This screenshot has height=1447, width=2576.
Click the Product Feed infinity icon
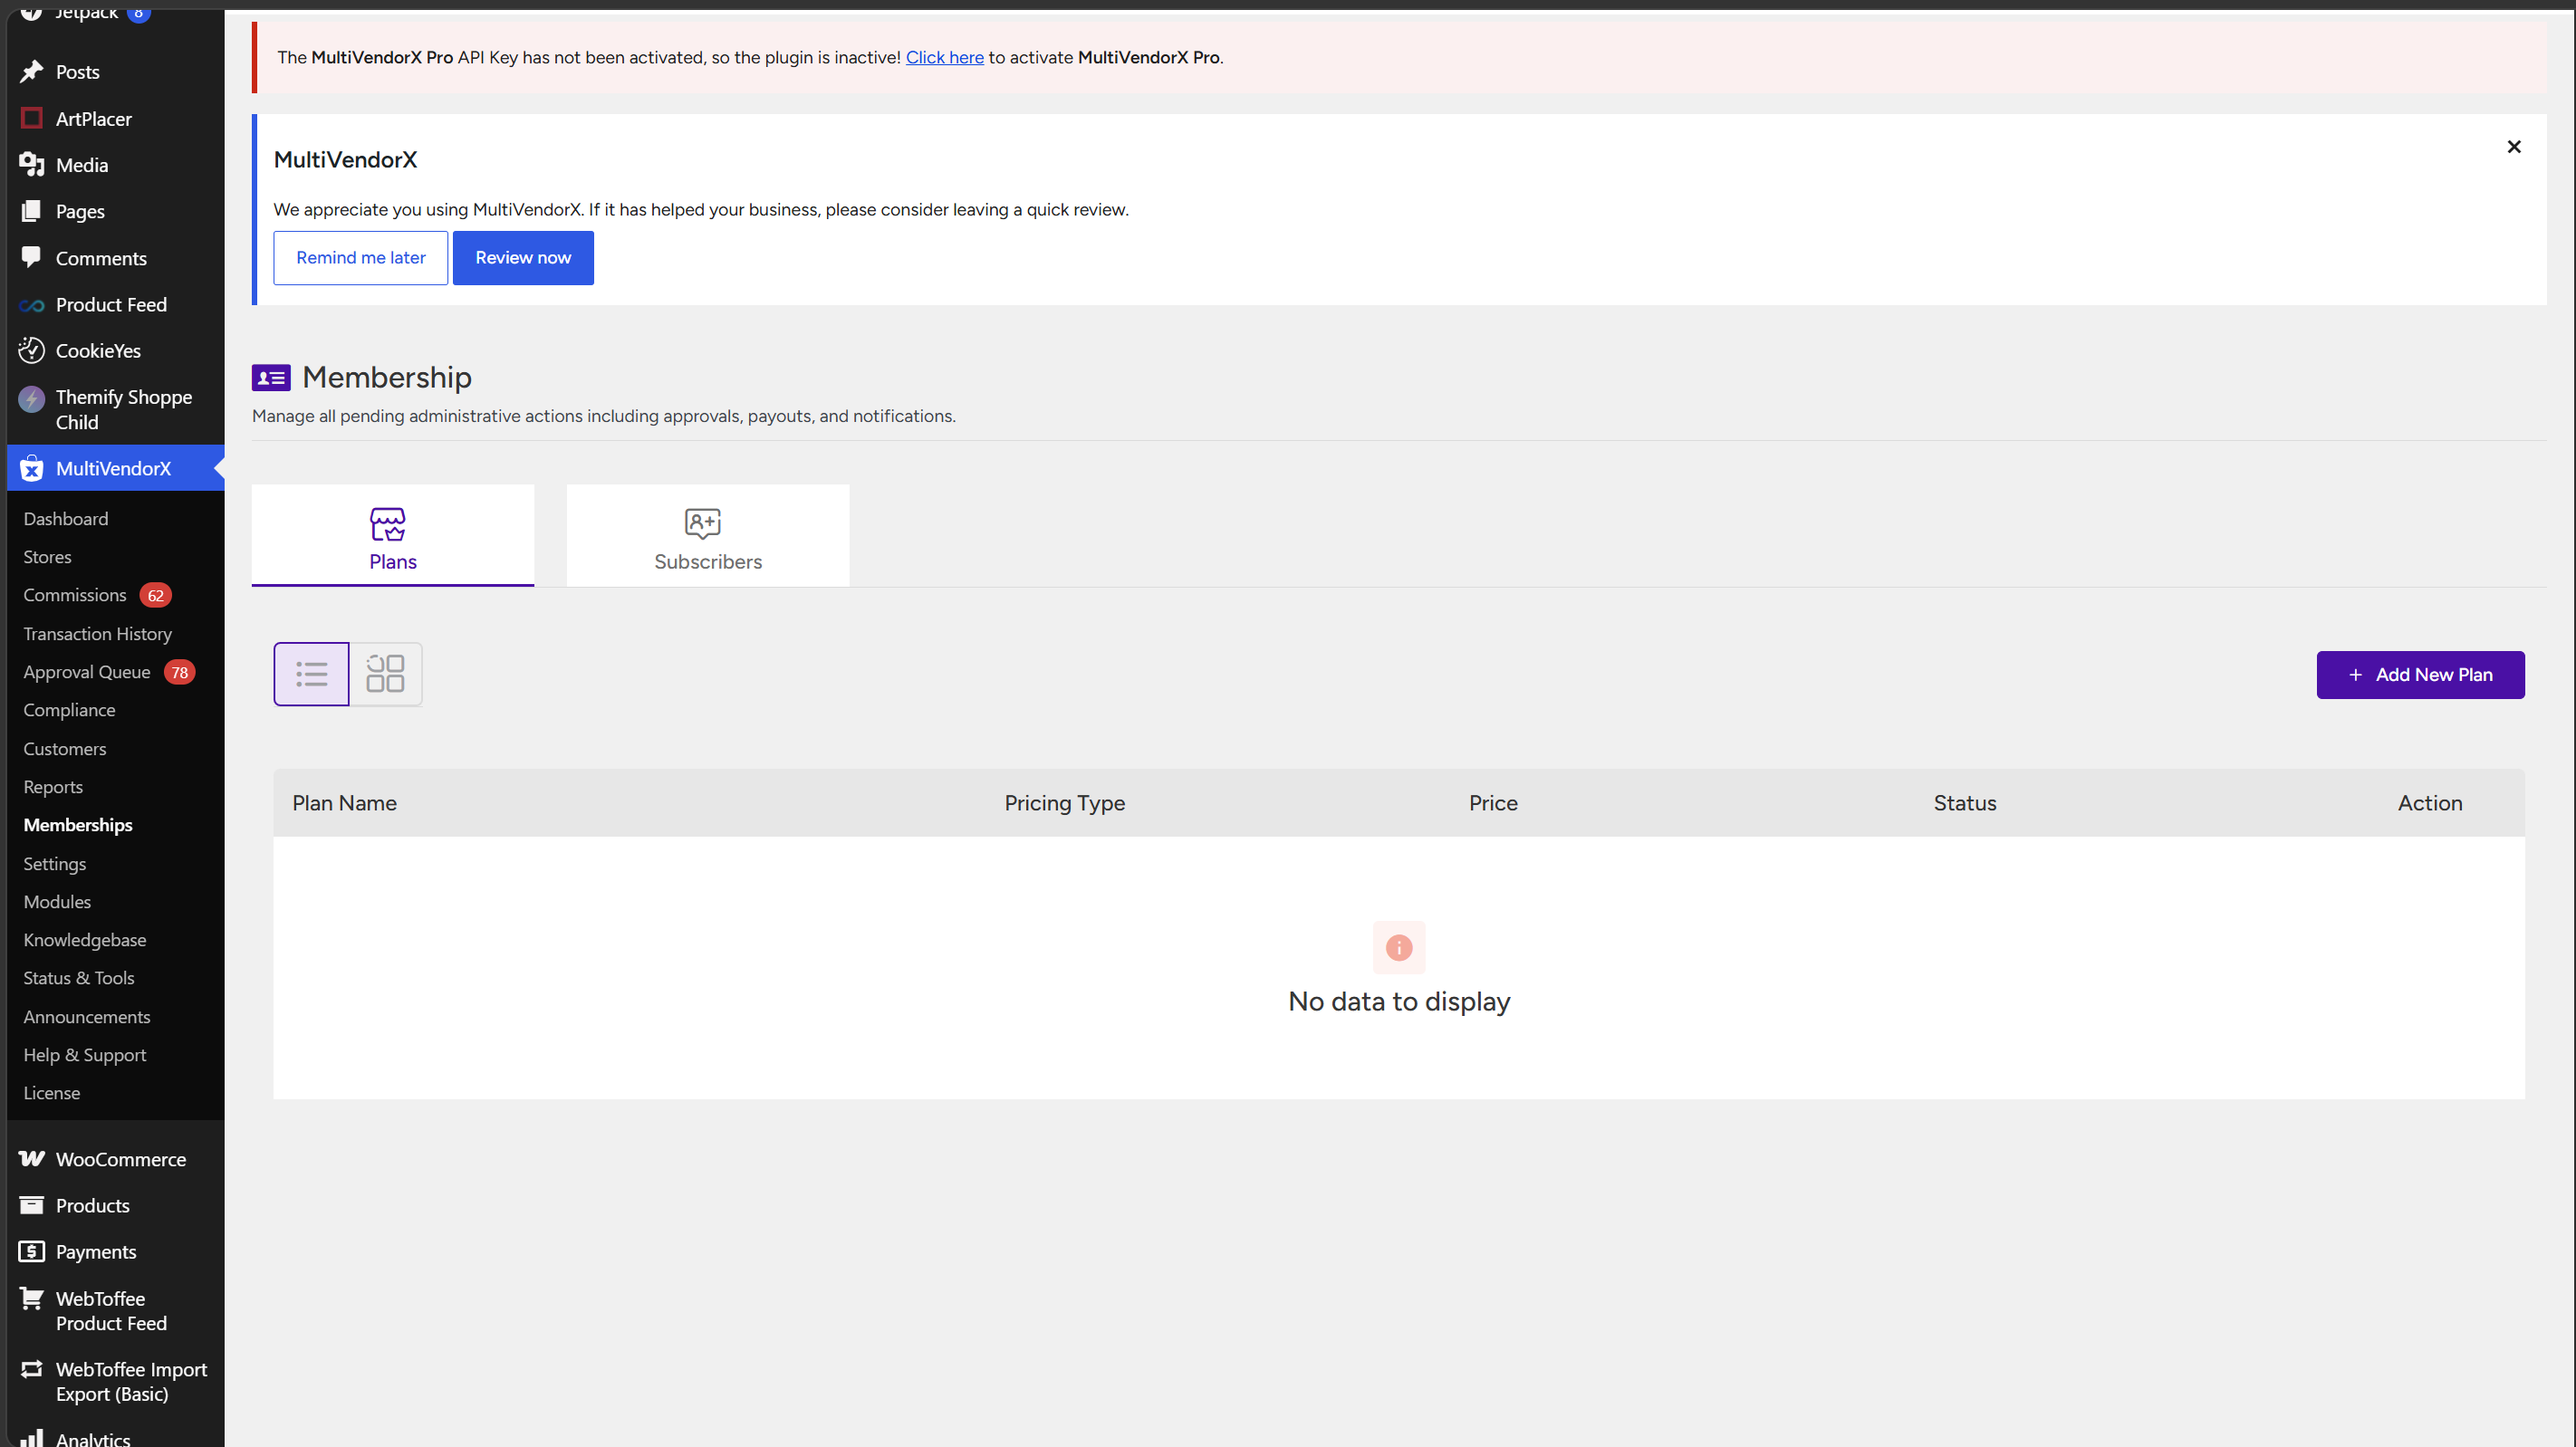(32, 305)
